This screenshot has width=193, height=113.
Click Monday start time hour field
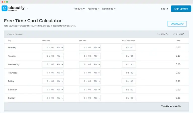tap(47, 48)
